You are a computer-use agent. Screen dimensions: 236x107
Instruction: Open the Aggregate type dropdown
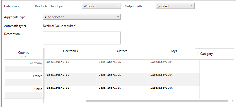(82, 17)
